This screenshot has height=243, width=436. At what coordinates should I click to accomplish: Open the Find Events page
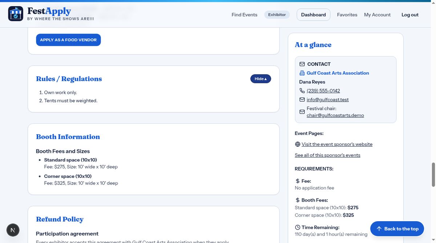coord(245,15)
